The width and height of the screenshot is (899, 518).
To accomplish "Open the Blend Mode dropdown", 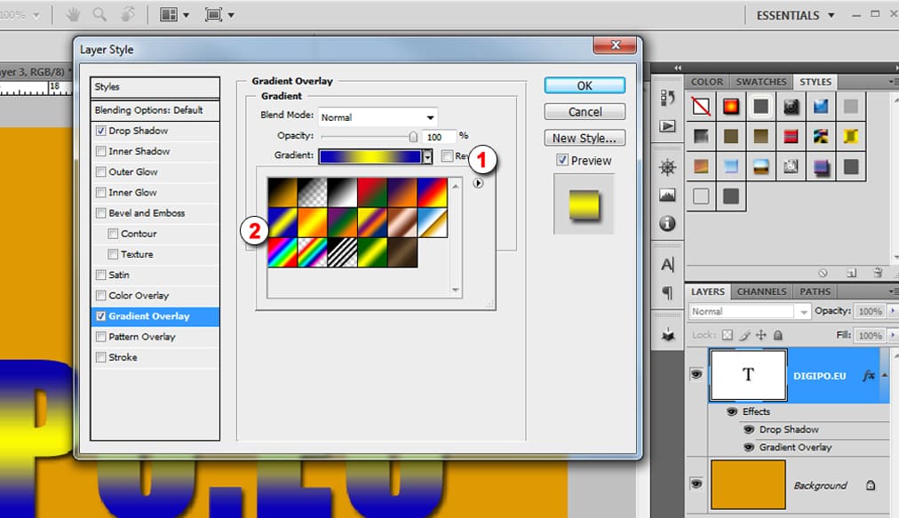I will click(378, 117).
